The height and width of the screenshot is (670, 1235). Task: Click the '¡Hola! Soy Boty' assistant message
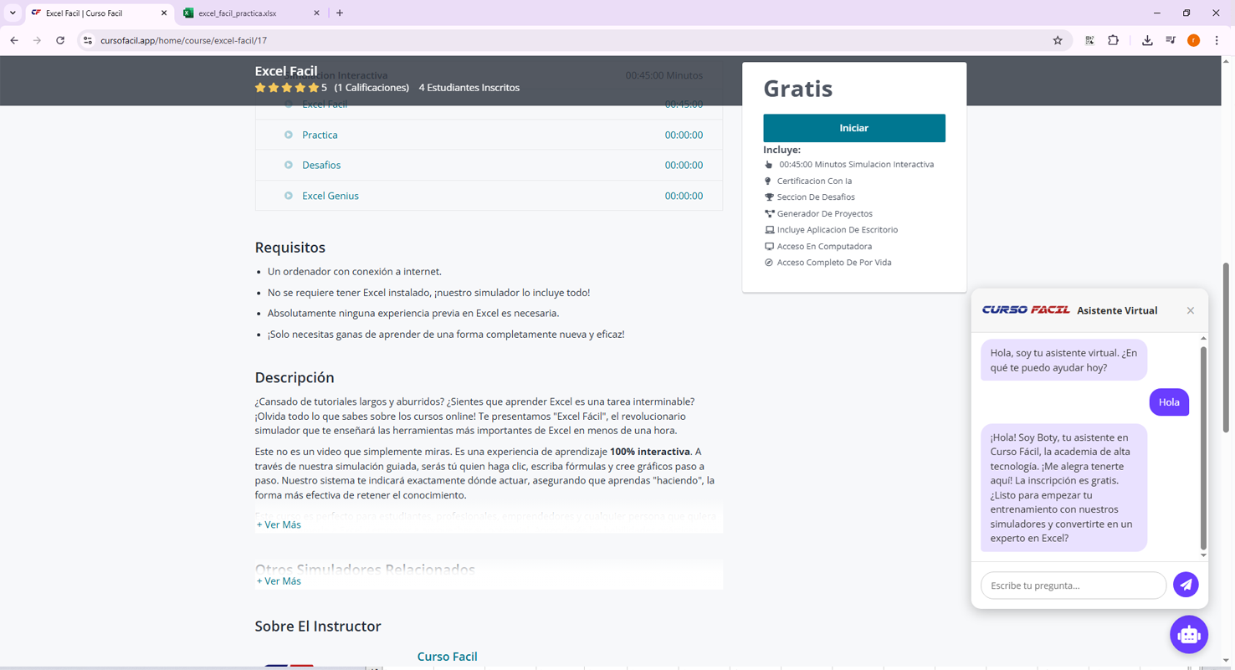(1063, 488)
